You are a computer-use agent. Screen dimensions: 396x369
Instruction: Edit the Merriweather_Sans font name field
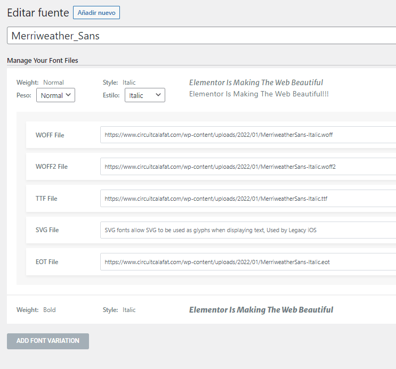[x=201, y=36]
